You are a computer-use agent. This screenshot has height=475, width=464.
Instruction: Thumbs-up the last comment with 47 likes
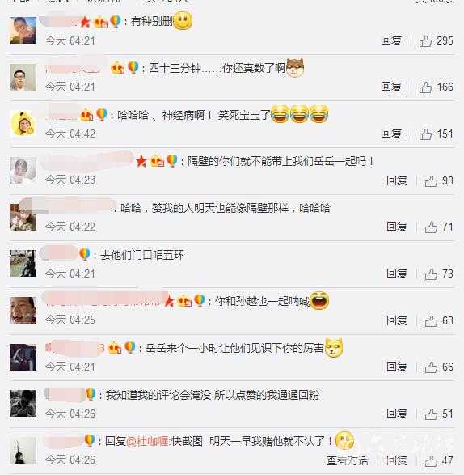click(431, 460)
